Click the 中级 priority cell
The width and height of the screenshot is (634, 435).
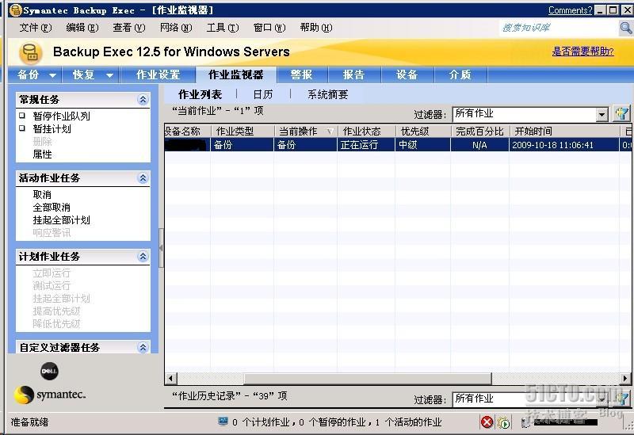point(423,145)
